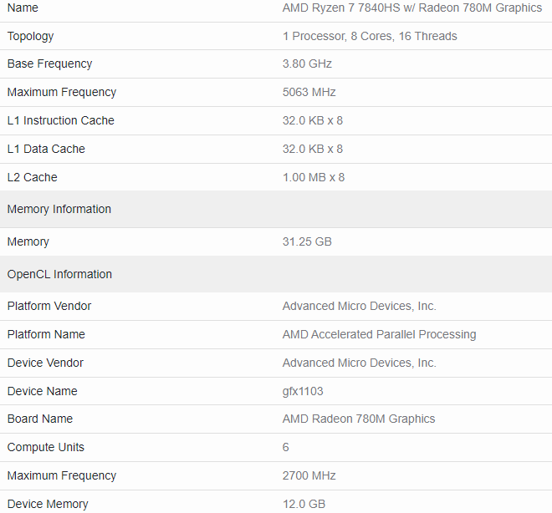Screen dimensions: 552x513
Task: Click the Platform Vendor label
Action: pos(49,307)
